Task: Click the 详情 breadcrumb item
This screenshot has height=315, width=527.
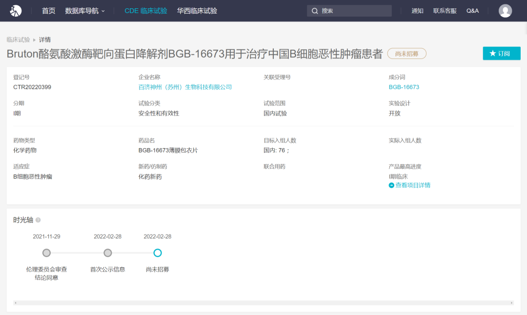Action: point(45,39)
